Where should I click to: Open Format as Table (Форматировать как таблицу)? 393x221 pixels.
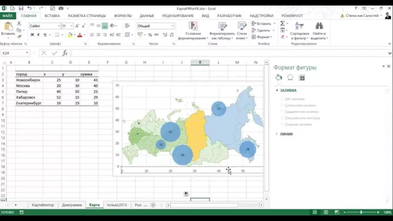click(222, 31)
